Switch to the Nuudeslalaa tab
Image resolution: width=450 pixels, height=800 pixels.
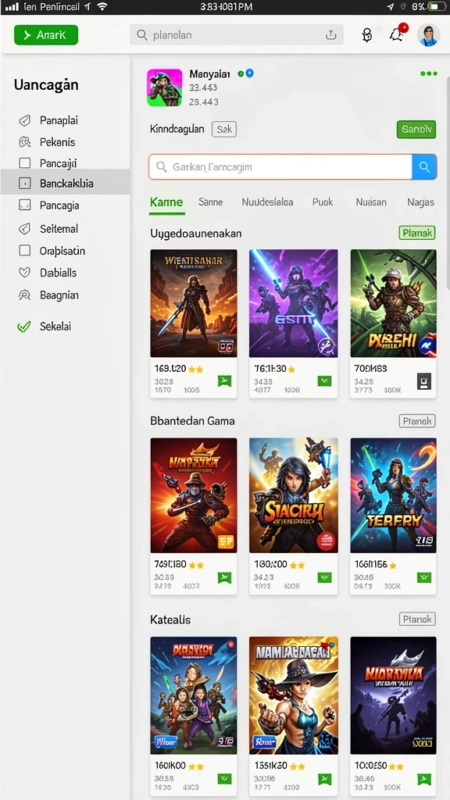[x=267, y=202]
